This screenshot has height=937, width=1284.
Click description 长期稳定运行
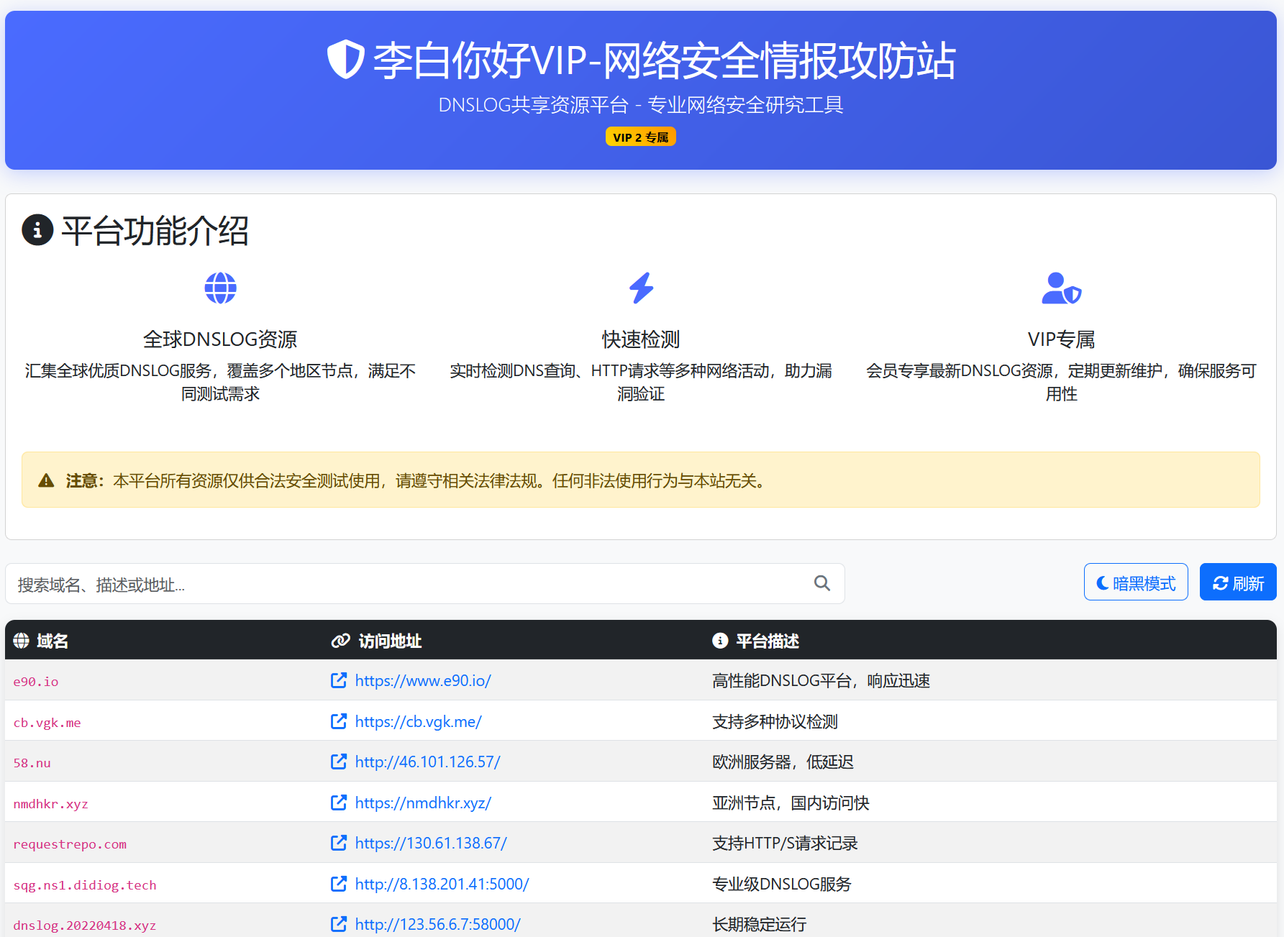pos(759,924)
